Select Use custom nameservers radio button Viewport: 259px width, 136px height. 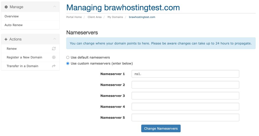(68, 63)
